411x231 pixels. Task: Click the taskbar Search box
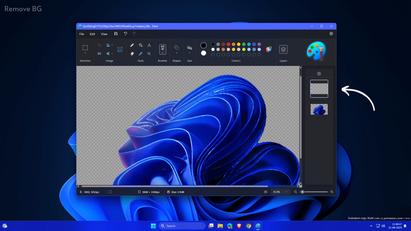point(182,226)
